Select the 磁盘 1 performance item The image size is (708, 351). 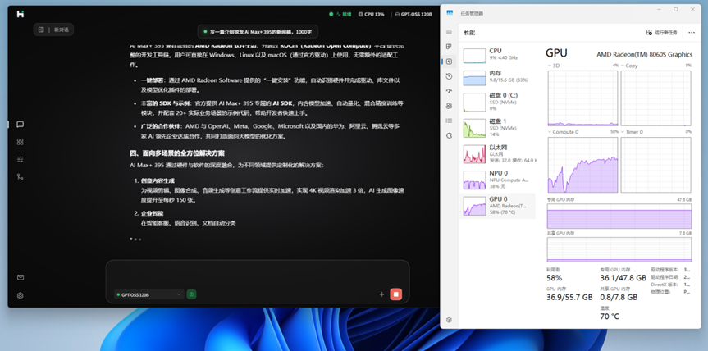pyautogui.click(x=498, y=128)
